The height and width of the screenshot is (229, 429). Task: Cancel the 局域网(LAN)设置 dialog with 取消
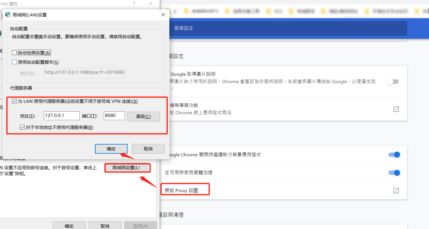(148, 149)
